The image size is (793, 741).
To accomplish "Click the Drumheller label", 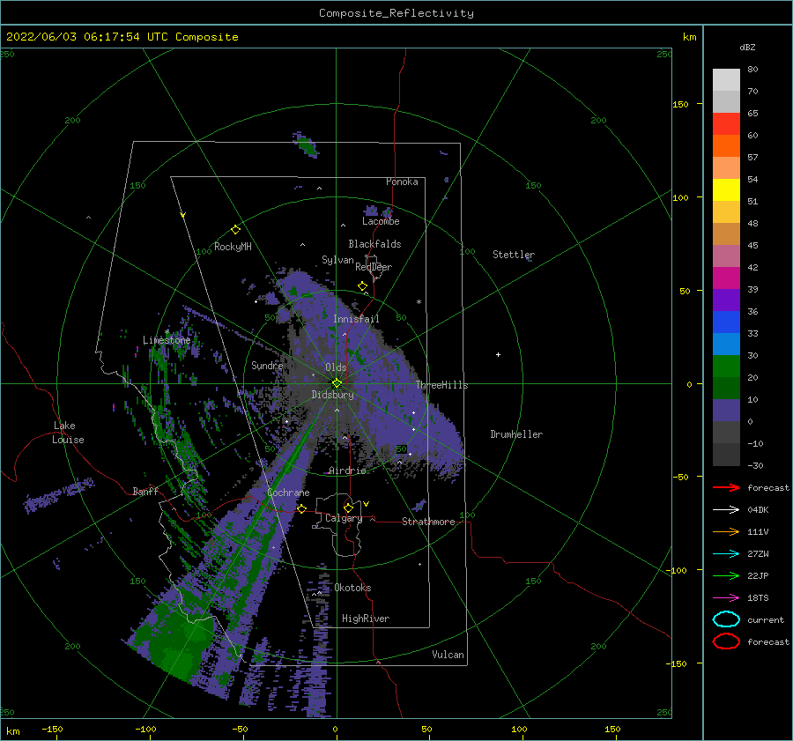I will [x=516, y=434].
